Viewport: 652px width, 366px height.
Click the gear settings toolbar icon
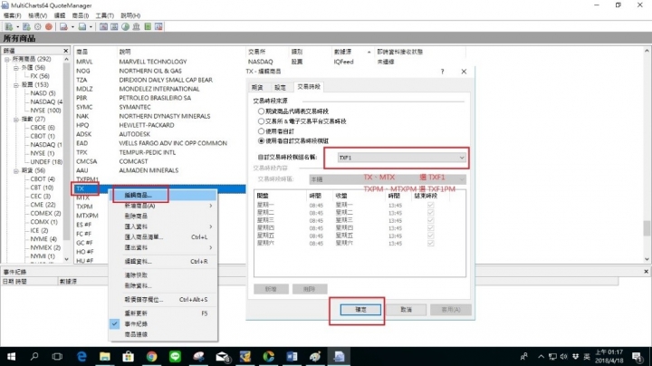click(38, 26)
